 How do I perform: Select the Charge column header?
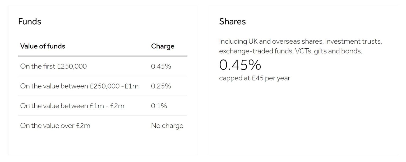click(x=163, y=46)
